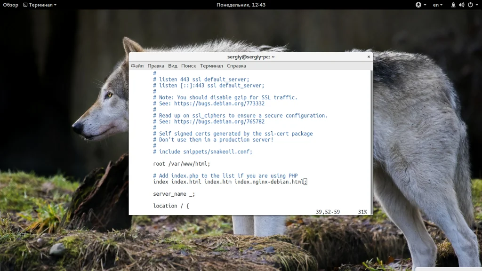Click the notifications bell icon in system tray

coord(453,5)
